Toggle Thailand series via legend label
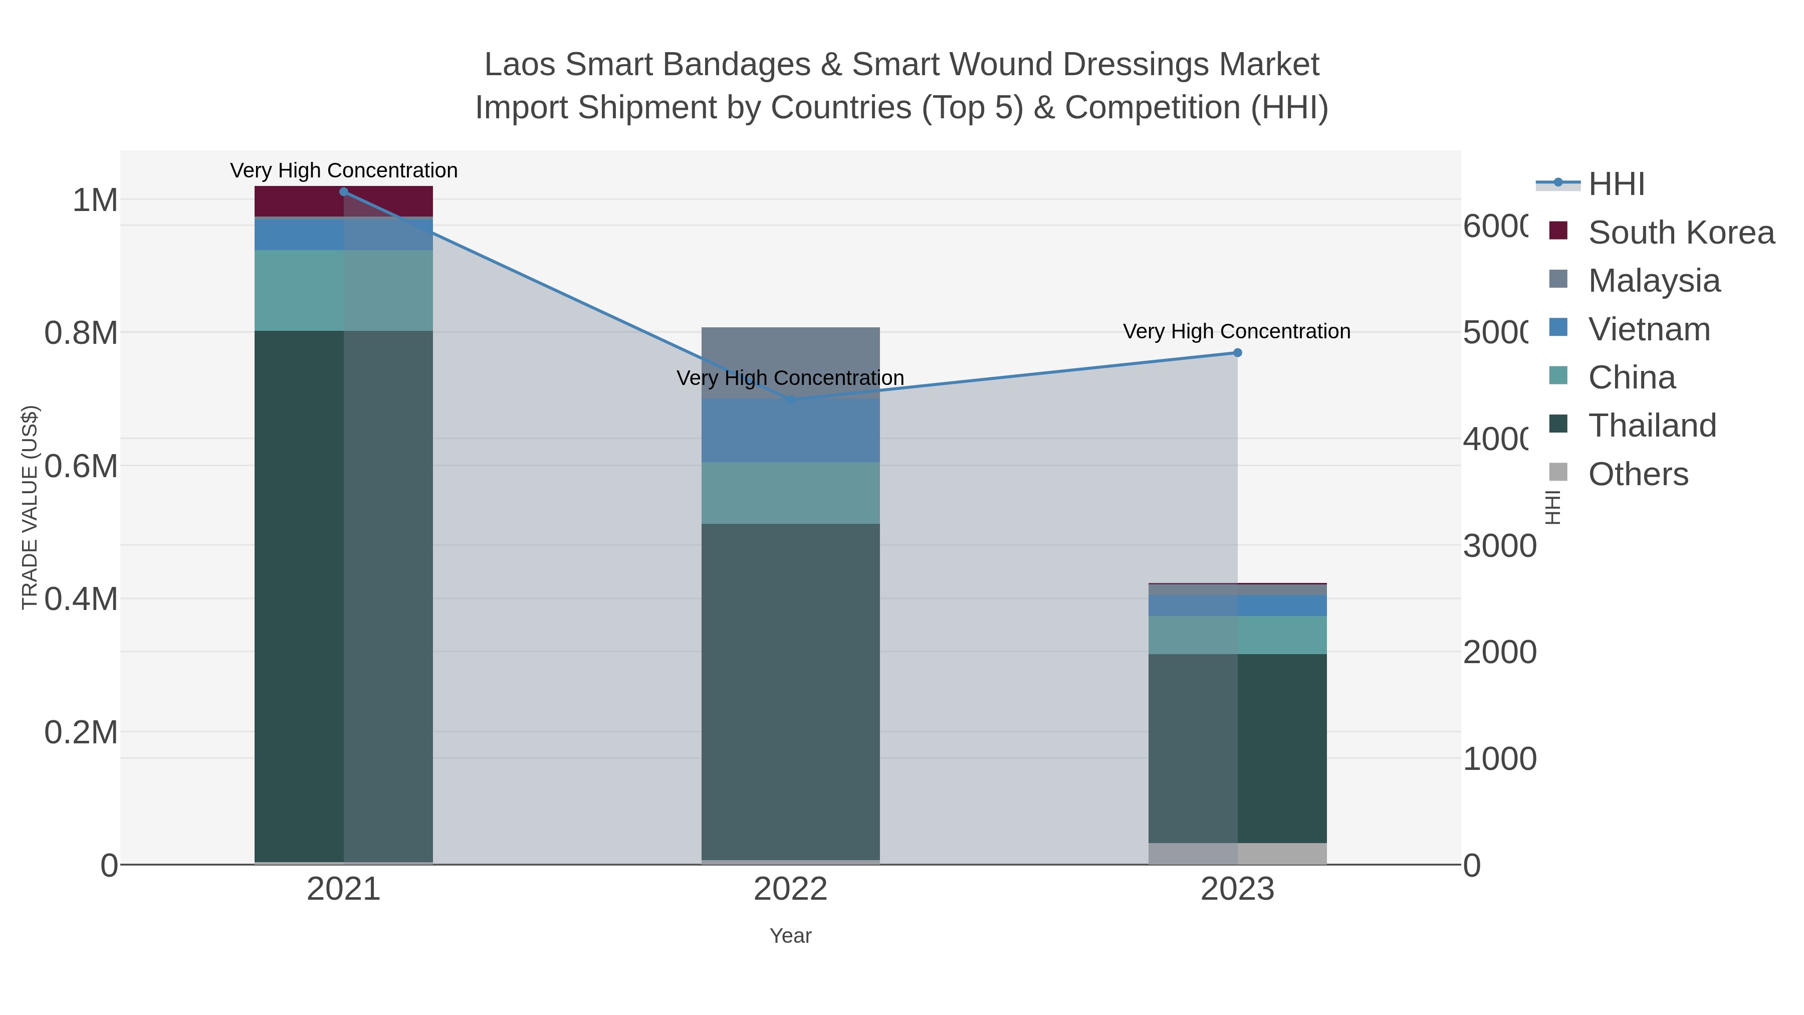Viewport: 1804px width, 1015px height. (1652, 426)
